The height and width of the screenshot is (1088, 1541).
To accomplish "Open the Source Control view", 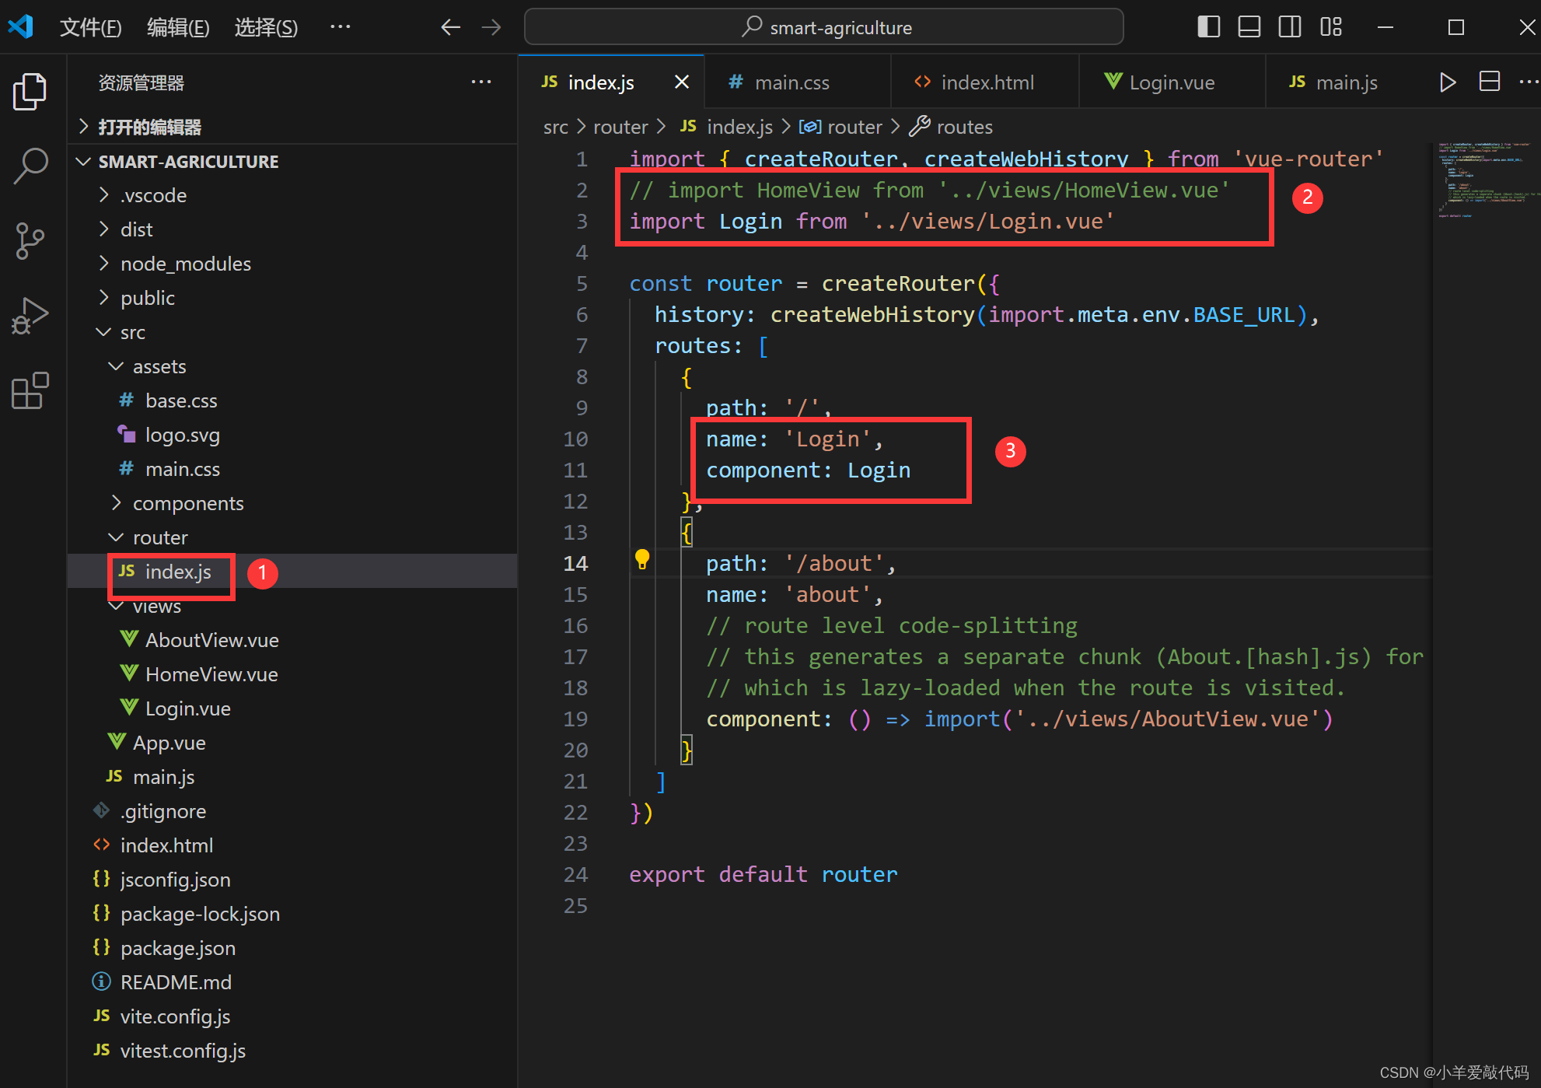I will coord(30,240).
